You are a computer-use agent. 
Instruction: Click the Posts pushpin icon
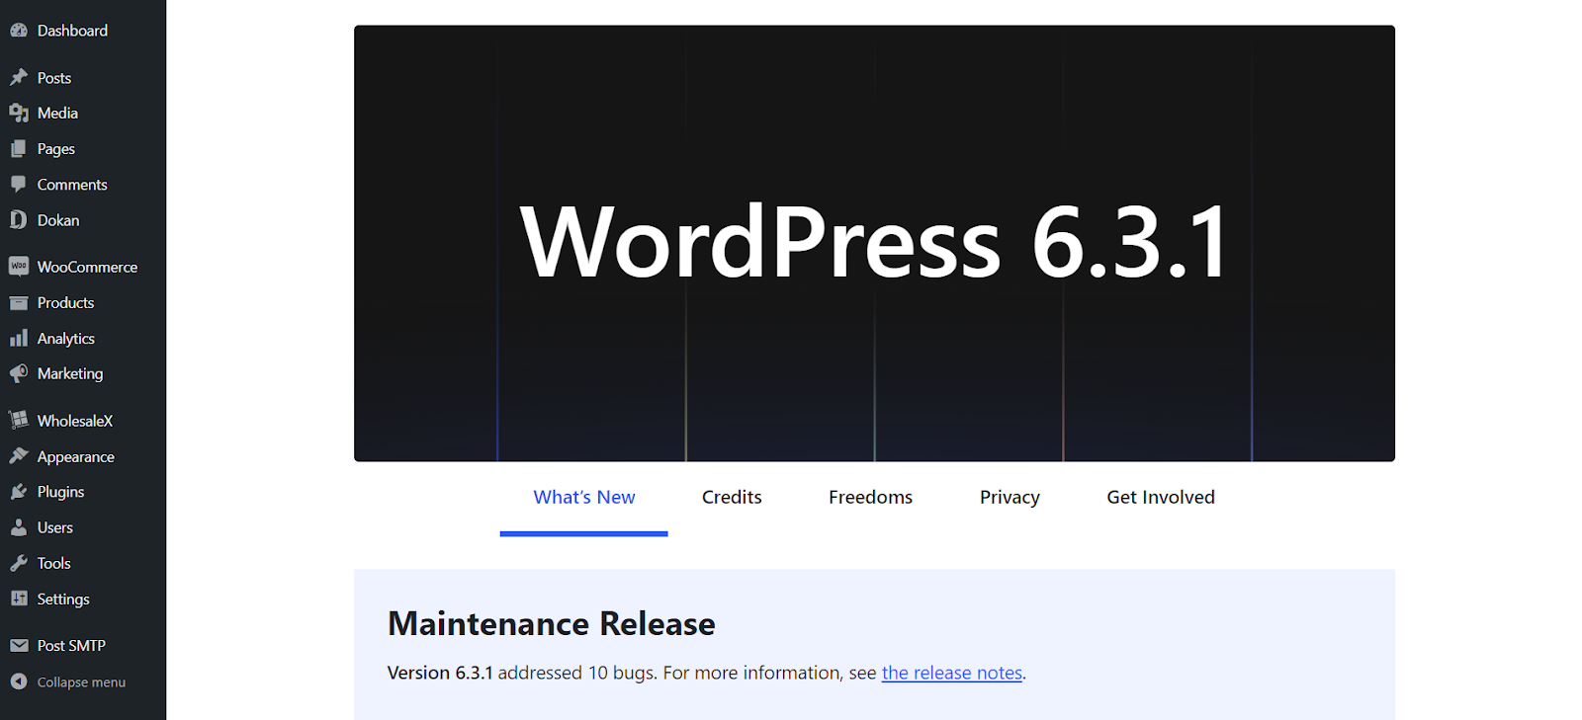point(19,77)
